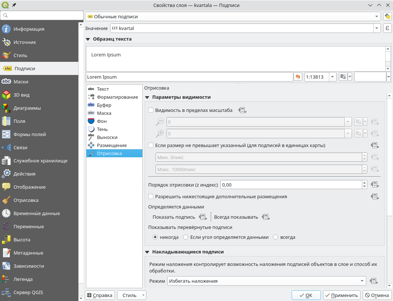Enable Если размер не превышает указанный checkbox
Image resolution: width=393 pixels, height=301 pixels.
click(x=151, y=146)
